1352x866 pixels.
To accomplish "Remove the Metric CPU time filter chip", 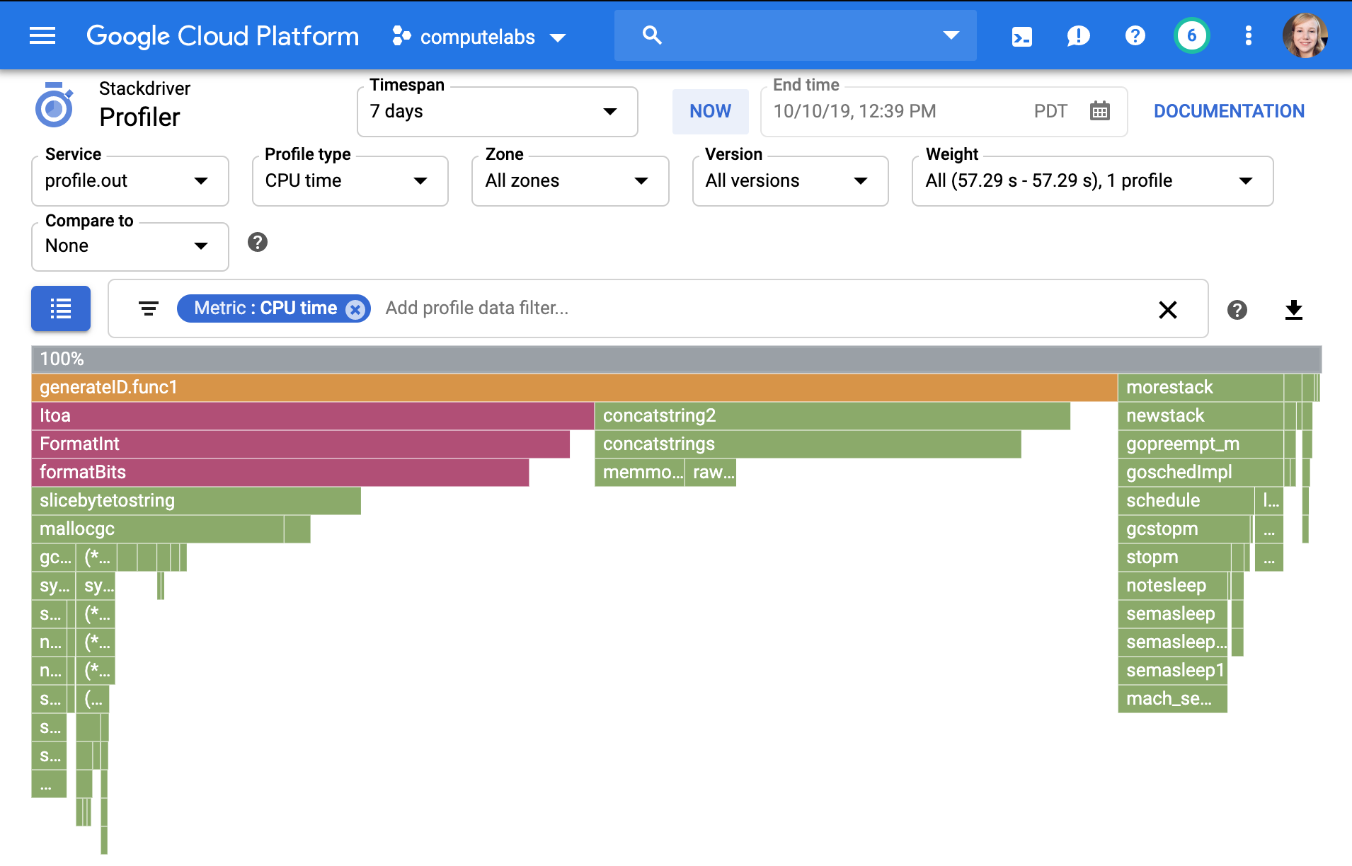I will (x=355, y=309).
